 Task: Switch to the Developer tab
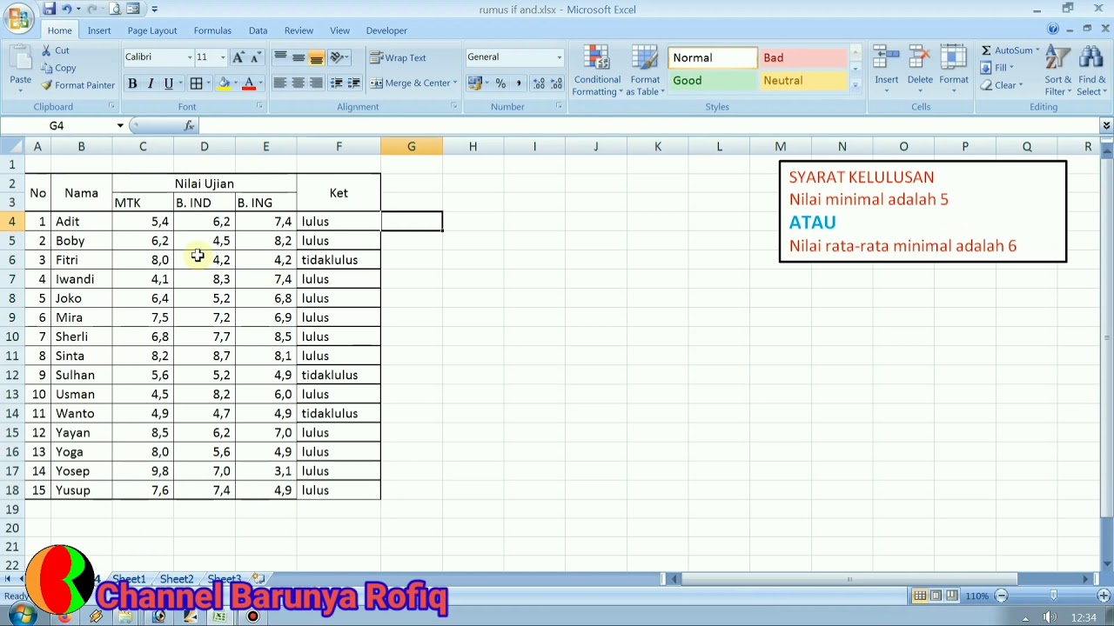coord(386,30)
